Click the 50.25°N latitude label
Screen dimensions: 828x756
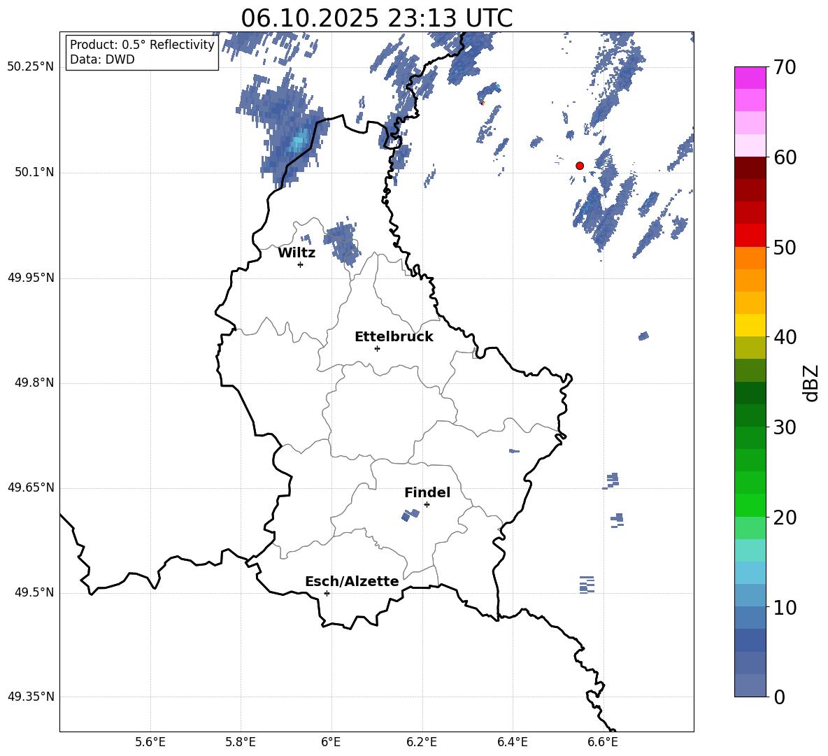31,68
